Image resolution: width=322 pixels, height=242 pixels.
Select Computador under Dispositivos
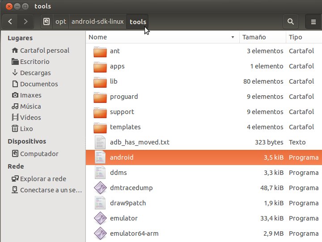point(35,154)
